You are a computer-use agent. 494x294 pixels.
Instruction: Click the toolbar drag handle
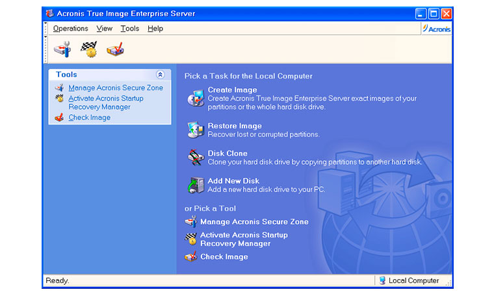45,49
